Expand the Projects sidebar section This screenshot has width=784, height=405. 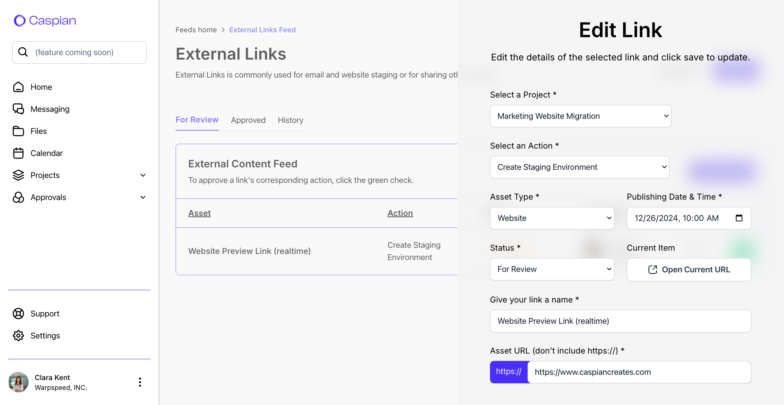pyautogui.click(x=143, y=175)
